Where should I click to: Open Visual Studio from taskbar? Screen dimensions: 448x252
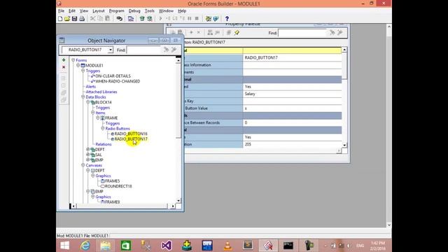click(167, 246)
